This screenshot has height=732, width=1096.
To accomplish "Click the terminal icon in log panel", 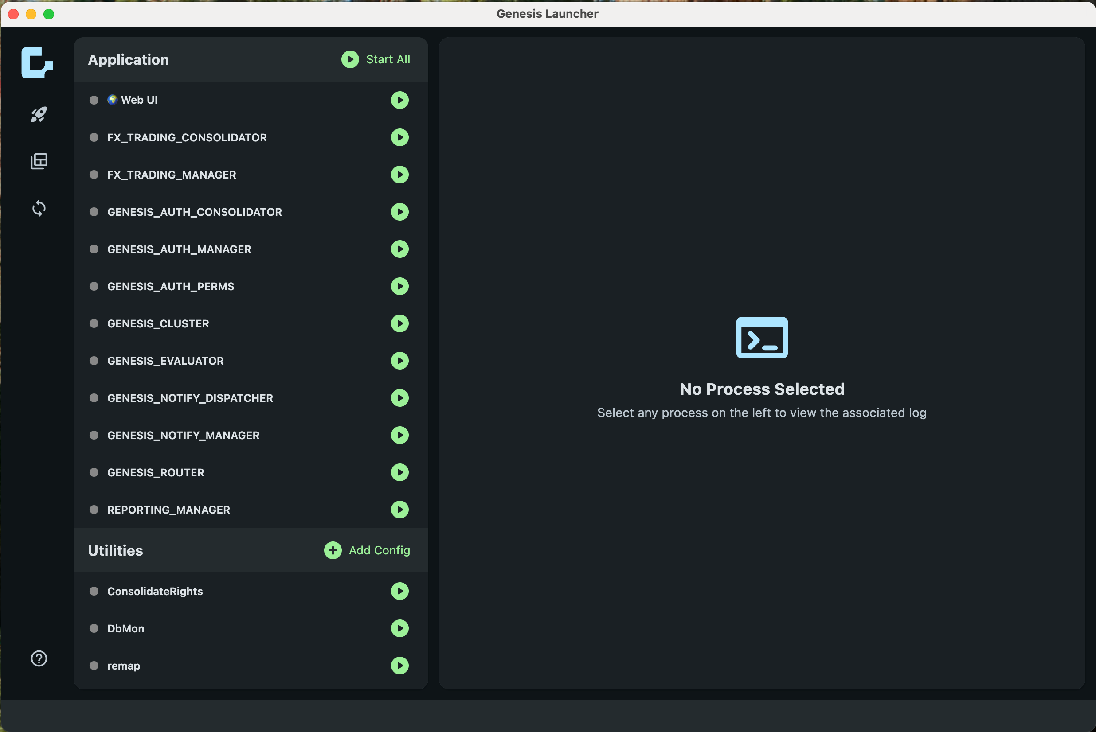I will 762,338.
